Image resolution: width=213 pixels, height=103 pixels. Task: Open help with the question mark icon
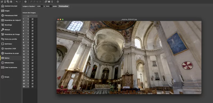pyautogui.click(x=58, y=2)
